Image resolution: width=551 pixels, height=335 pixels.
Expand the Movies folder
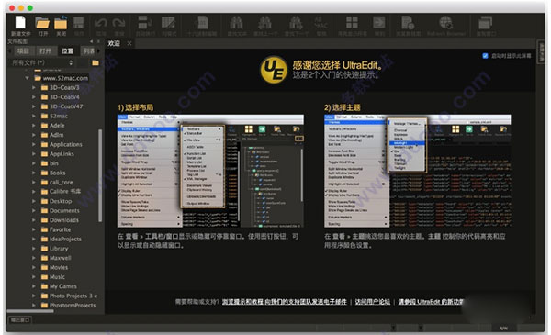pyautogui.click(x=34, y=268)
